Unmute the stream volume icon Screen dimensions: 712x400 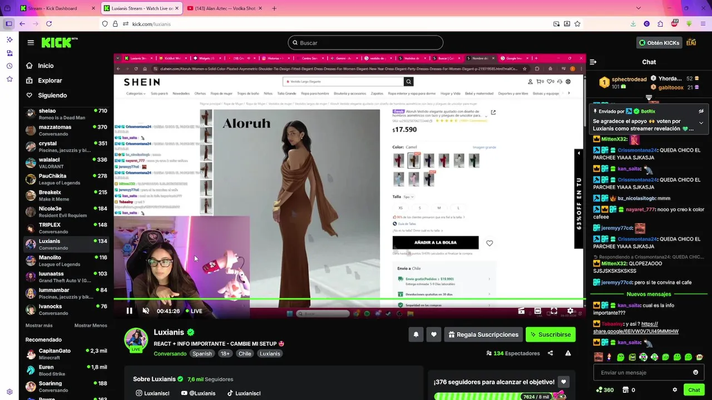[146, 311]
